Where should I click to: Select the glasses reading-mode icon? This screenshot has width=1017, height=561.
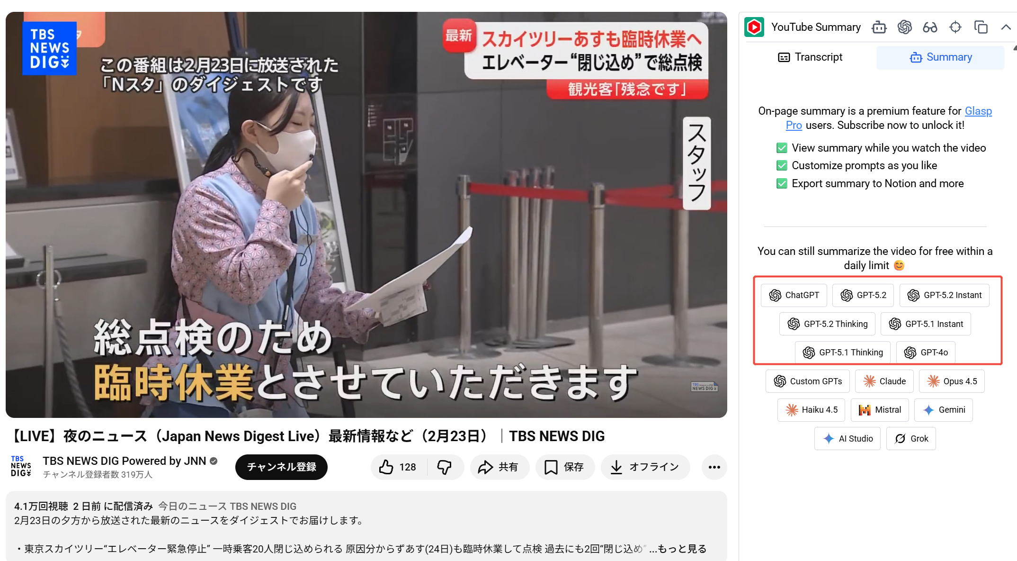pos(930,27)
